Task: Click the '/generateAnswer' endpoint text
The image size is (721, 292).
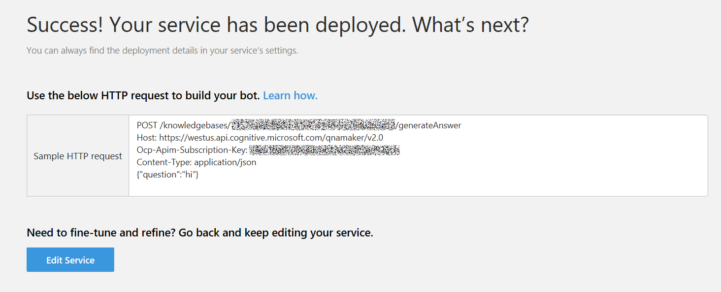Action: coord(429,125)
